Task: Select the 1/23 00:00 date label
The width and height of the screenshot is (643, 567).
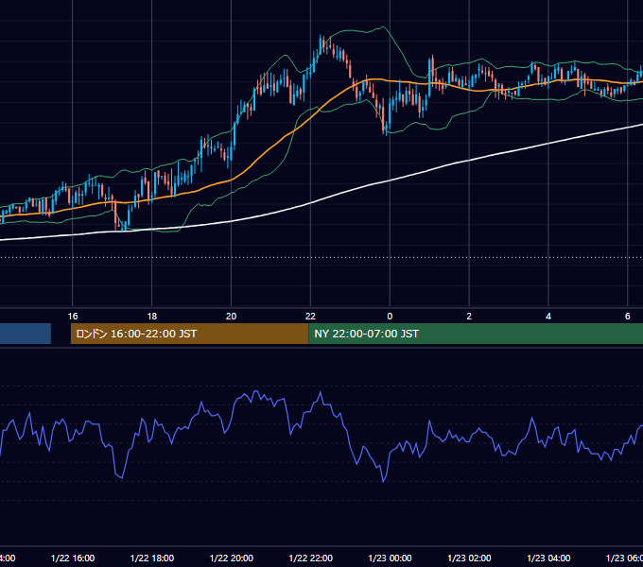Action: 390,558
